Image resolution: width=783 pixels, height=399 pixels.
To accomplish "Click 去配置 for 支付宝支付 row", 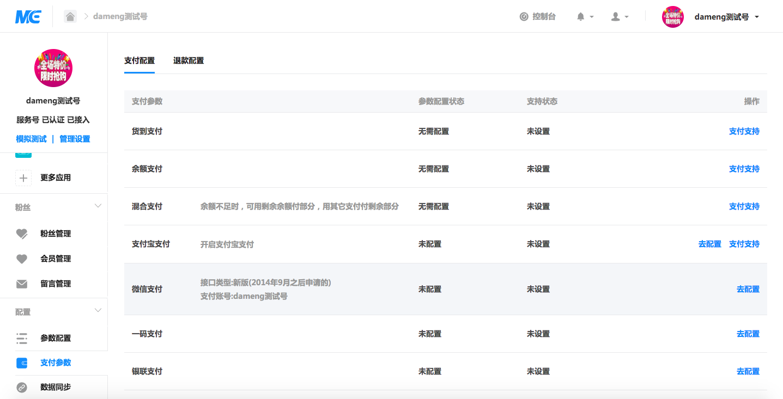I will coord(710,244).
